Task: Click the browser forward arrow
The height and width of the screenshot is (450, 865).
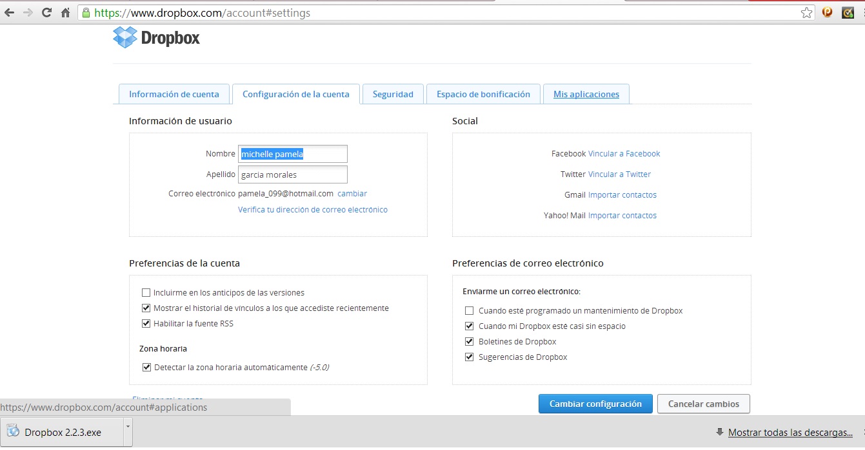Action: [28, 13]
